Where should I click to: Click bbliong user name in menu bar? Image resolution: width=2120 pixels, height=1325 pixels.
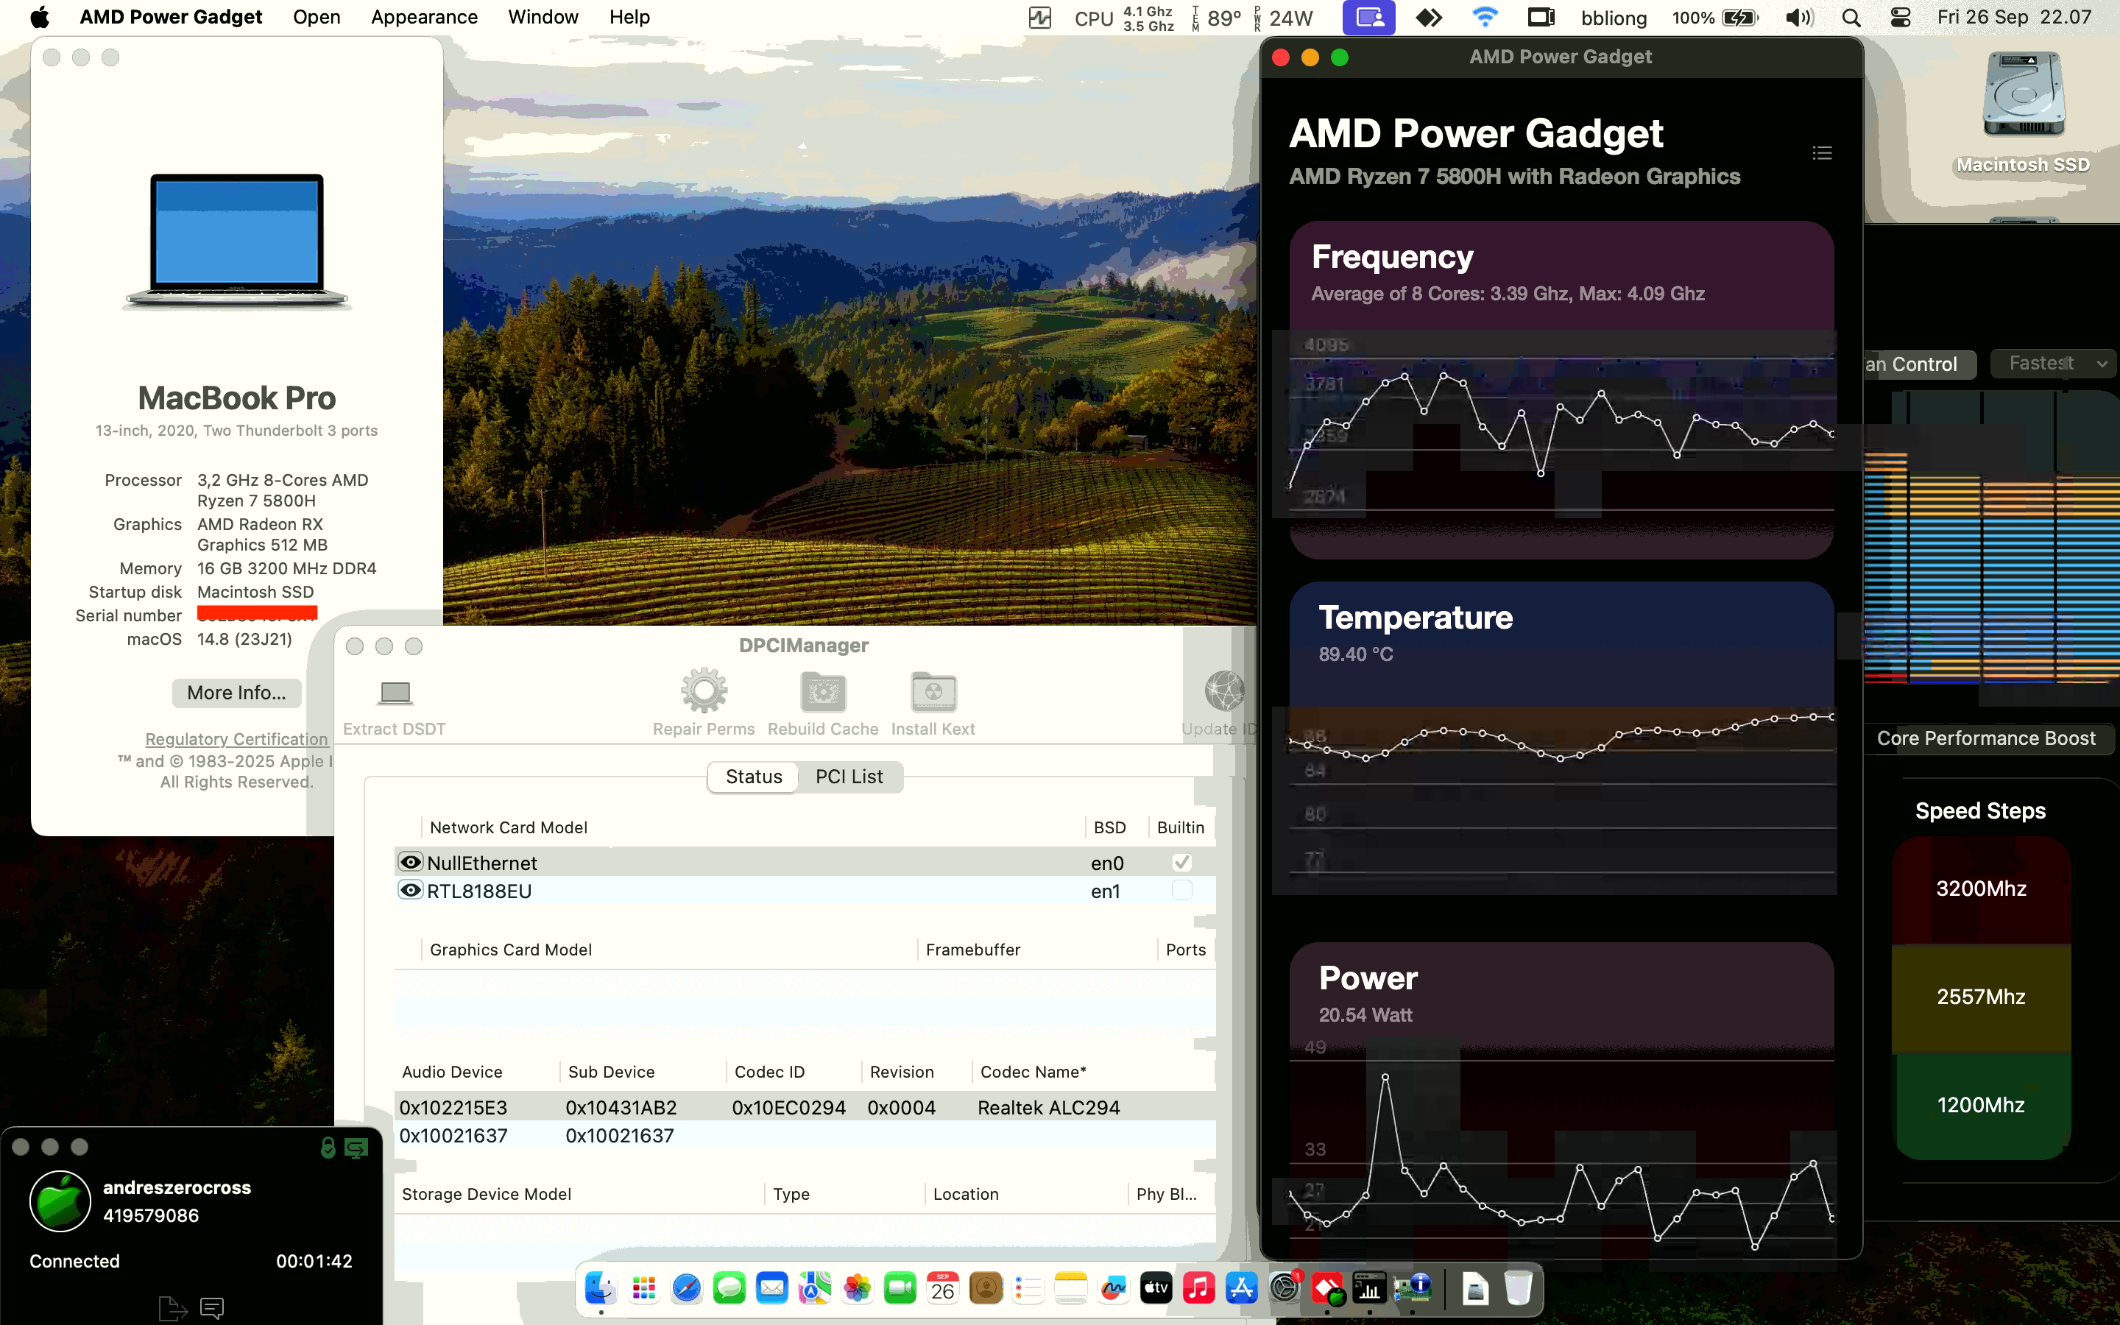(1614, 18)
